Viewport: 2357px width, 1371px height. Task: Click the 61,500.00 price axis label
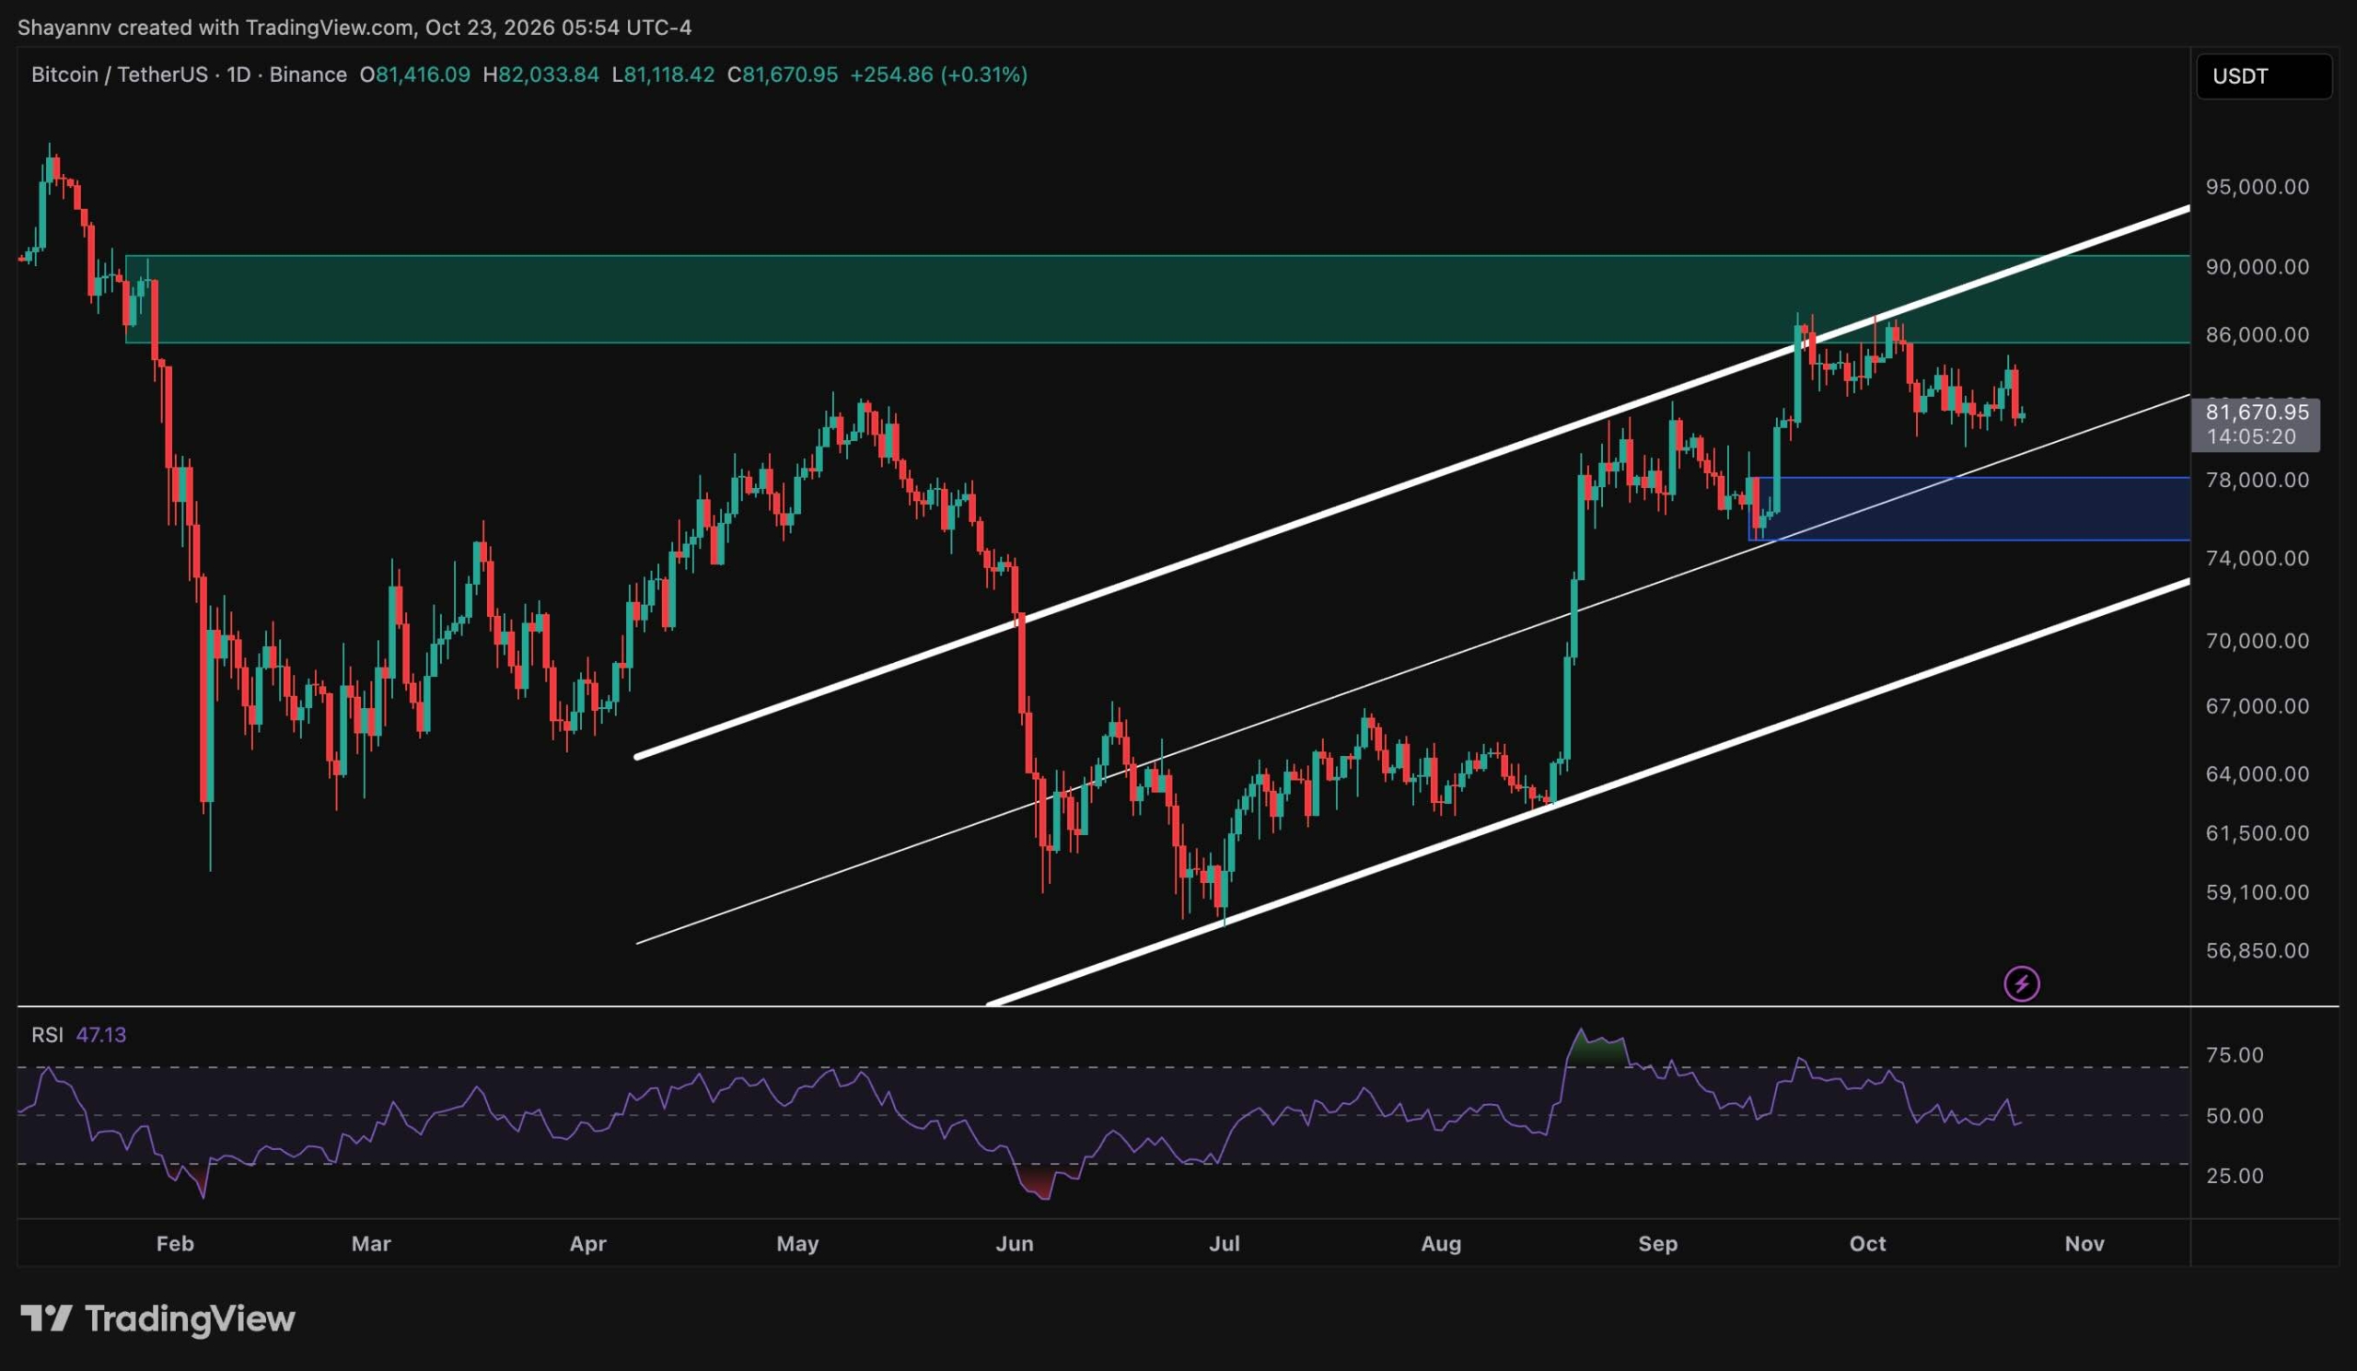(x=2257, y=833)
